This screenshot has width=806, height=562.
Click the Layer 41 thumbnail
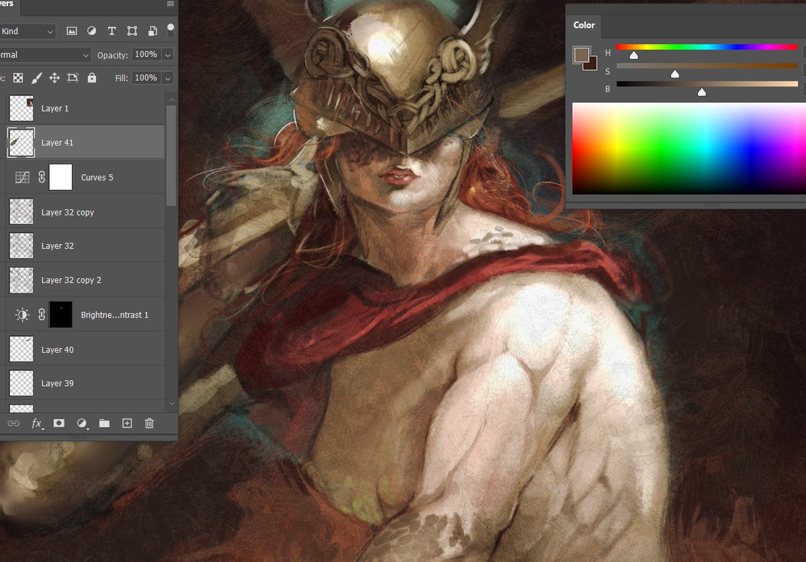pyautogui.click(x=21, y=142)
